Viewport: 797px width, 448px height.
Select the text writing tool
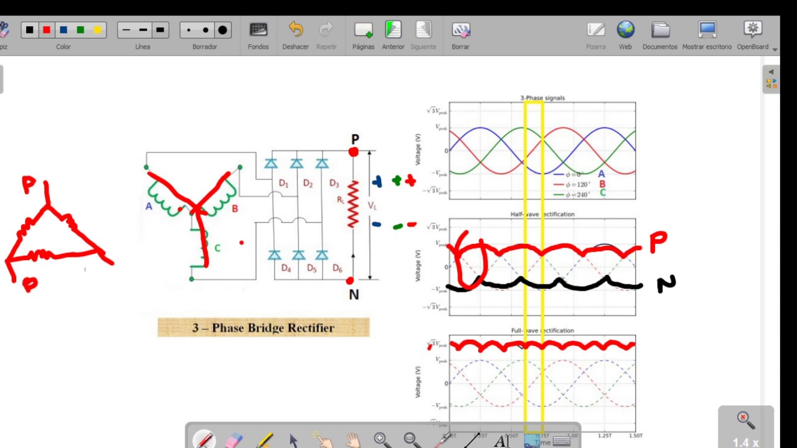tap(501, 441)
